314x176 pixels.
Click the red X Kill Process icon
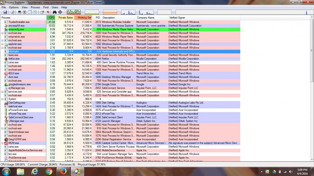[48, 12]
